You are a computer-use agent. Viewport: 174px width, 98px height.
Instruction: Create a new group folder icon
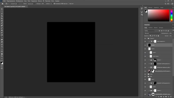point(166,97)
